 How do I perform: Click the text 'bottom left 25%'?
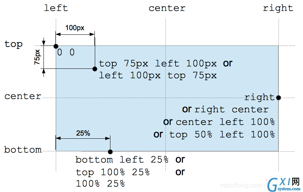(x=122, y=160)
